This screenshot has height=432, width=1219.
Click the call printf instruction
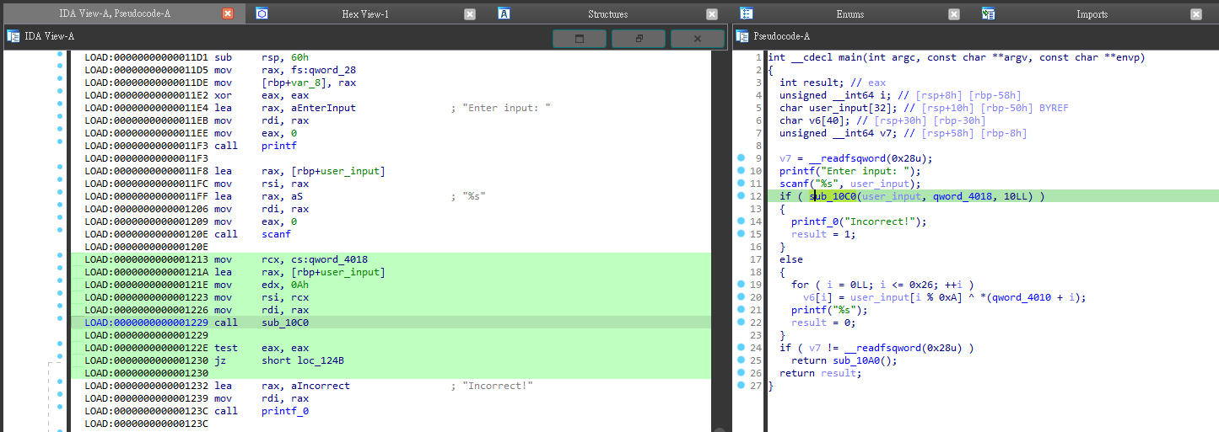(x=256, y=146)
